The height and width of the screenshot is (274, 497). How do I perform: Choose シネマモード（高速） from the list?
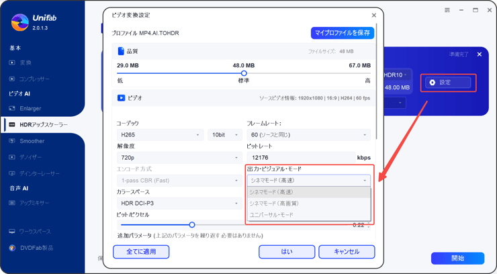309,192
